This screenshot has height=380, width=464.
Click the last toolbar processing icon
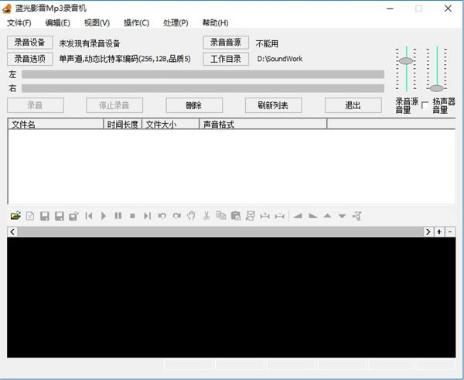pos(357,216)
